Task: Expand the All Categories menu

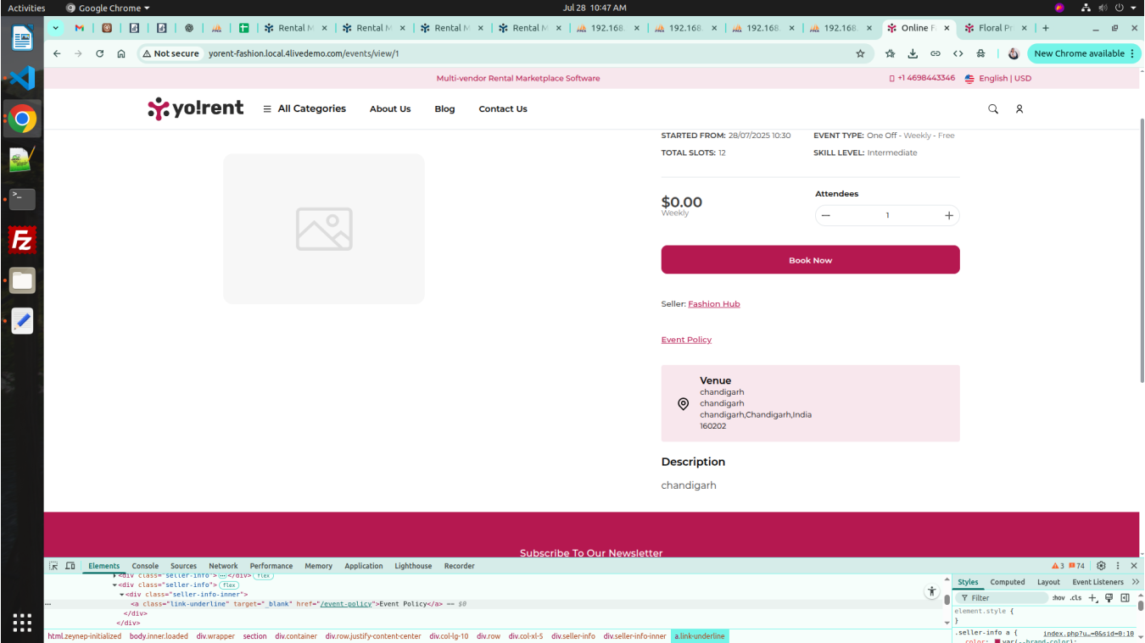Action: click(304, 109)
